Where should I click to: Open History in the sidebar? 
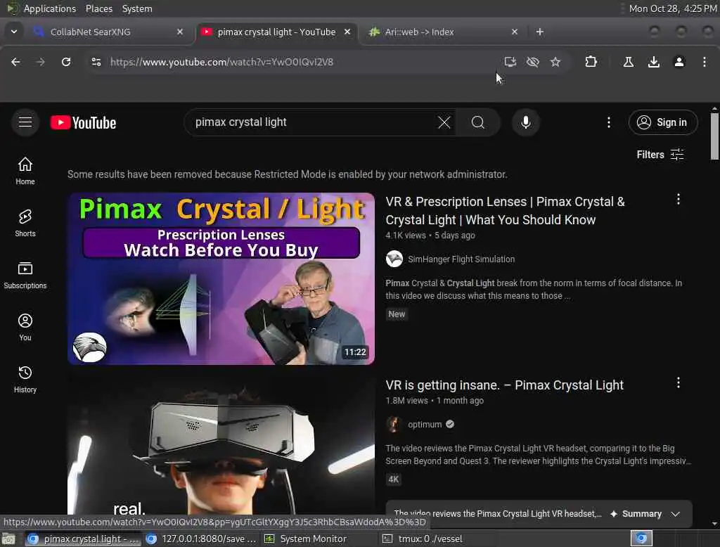tap(25, 380)
